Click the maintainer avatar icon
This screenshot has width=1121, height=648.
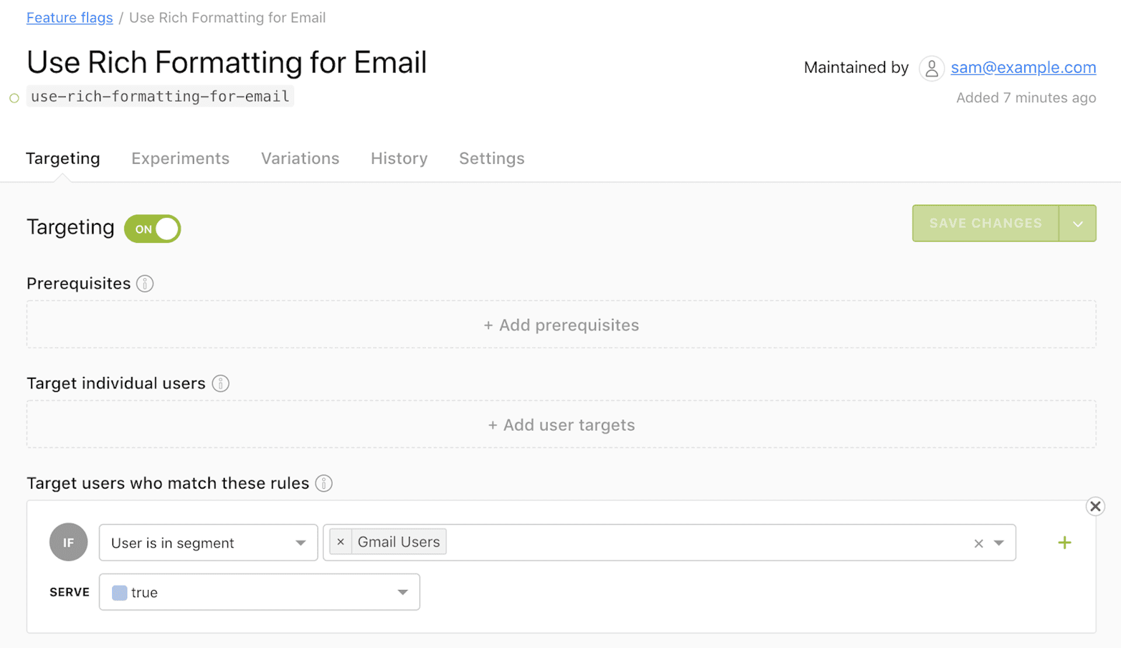[x=931, y=68]
